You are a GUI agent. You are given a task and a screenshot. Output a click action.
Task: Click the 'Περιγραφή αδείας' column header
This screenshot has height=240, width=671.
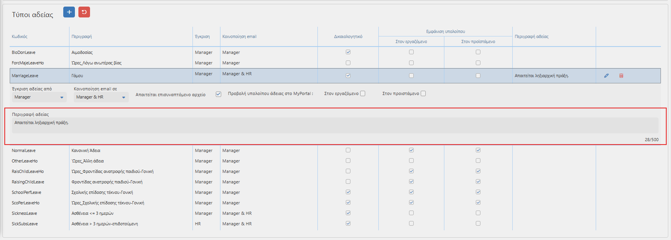click(x=531, y=36)
